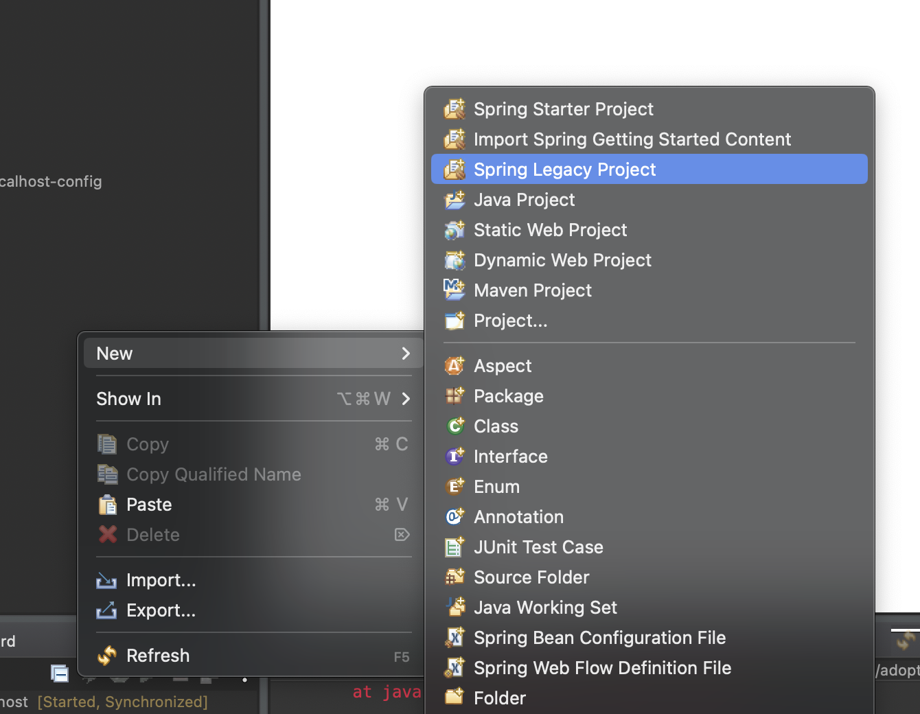Click the Paste clipboard icon
This screenshot has height=714, width=920.
pos(108,505)
